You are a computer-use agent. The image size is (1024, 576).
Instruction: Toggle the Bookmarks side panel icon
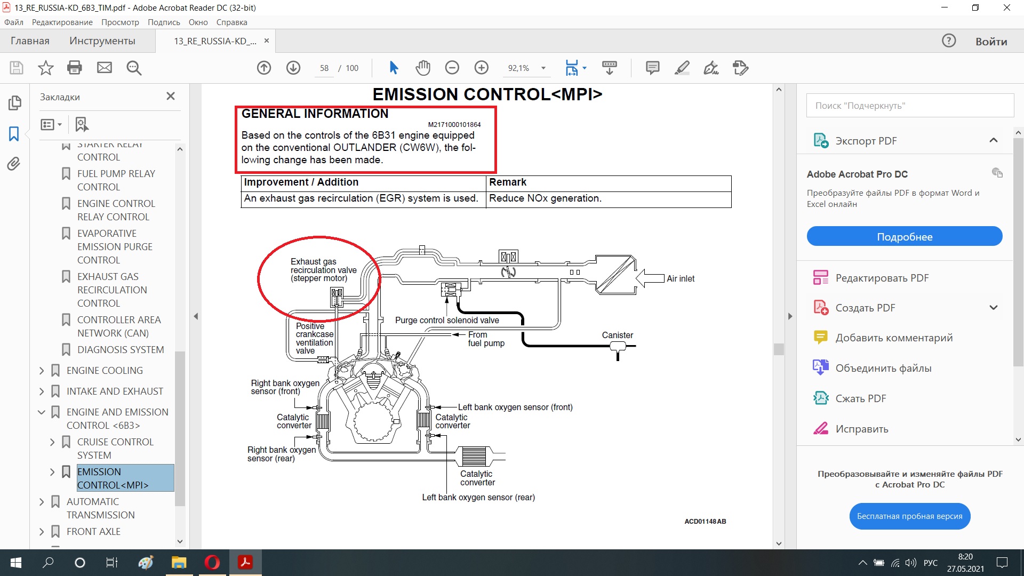coord(14,133)
